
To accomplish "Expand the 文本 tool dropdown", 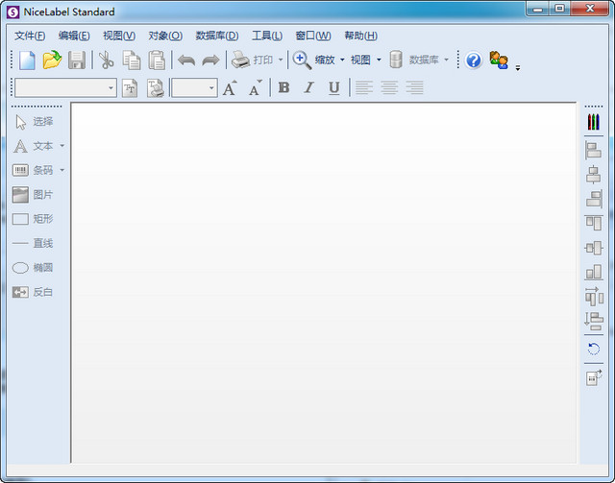I will pyautogui.click(x=61, y=146).
